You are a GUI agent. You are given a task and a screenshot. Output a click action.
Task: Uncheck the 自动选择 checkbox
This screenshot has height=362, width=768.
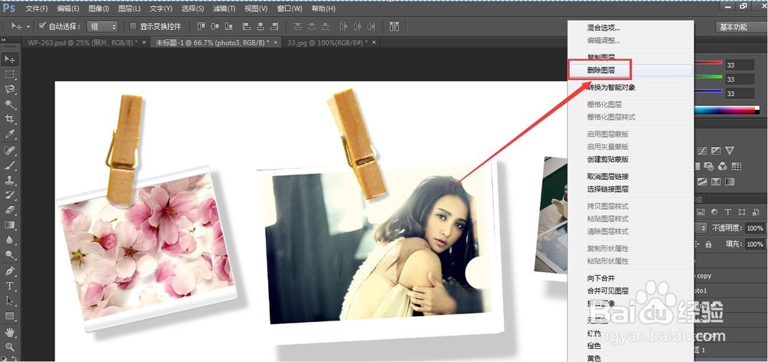(42, 26)
